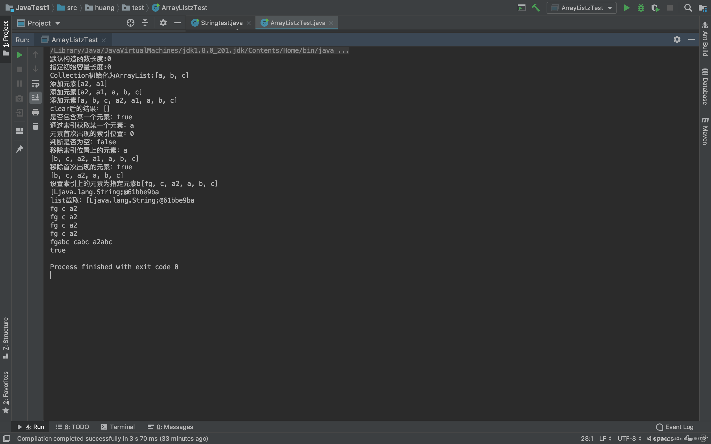Open Search Everywhere magnifier
Image resolution: width=711 pixels, height=444 pixels.
click(688, 8)
